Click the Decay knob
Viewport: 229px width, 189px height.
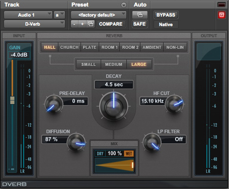pyautogui.click(x=114, y=106)
